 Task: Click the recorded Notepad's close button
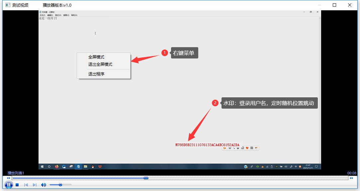coord(317,12)
